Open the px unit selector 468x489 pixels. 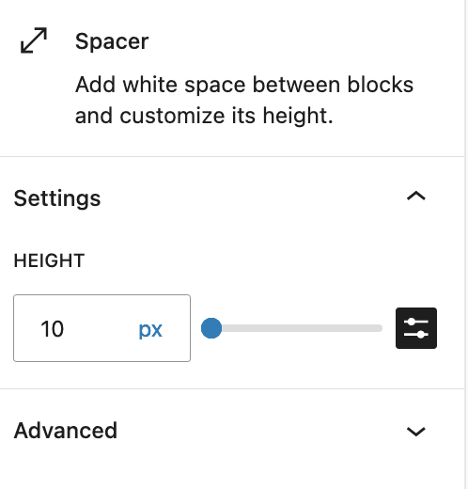pos(150,329)
